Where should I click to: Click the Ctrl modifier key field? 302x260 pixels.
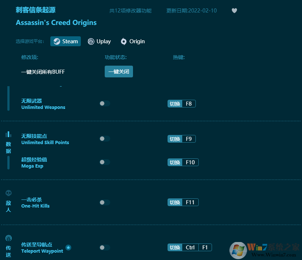(x=190, y=248)
